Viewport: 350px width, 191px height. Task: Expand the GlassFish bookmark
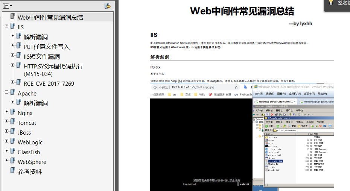click(x=7, y=151)
